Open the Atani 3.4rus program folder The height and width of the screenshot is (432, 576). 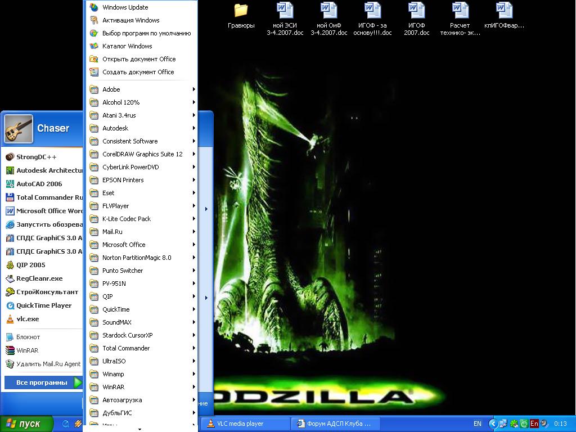(141, 115)
